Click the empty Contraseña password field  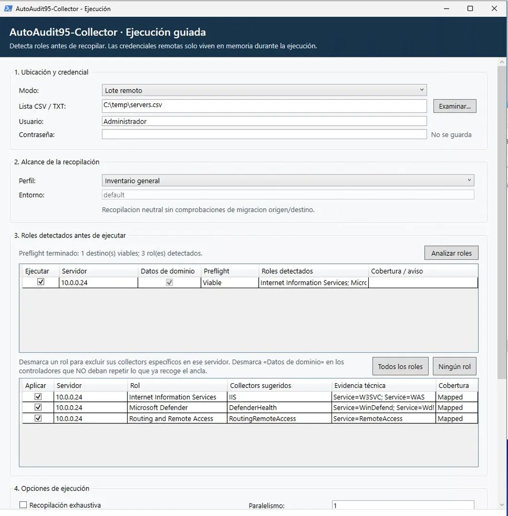click(264, 134)
